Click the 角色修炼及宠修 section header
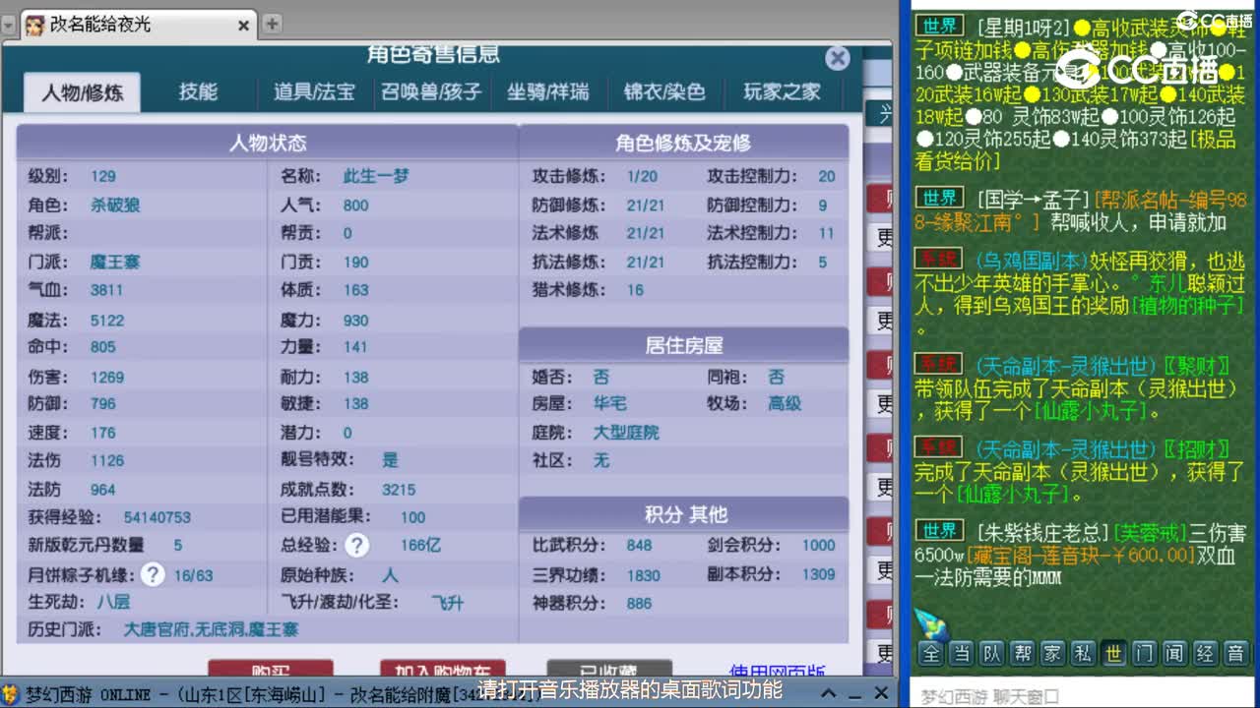1260x708 pixels. 683,143
